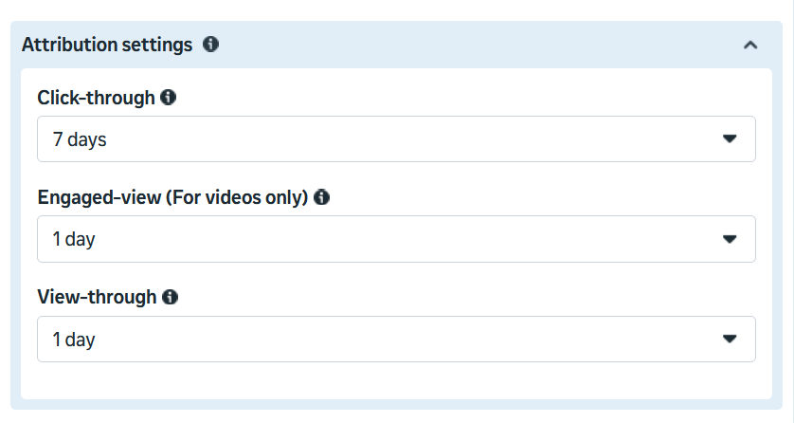Viewport: 794px width, 423px height.
Task: Collapse the Attribution settings section
Action: 750,45
